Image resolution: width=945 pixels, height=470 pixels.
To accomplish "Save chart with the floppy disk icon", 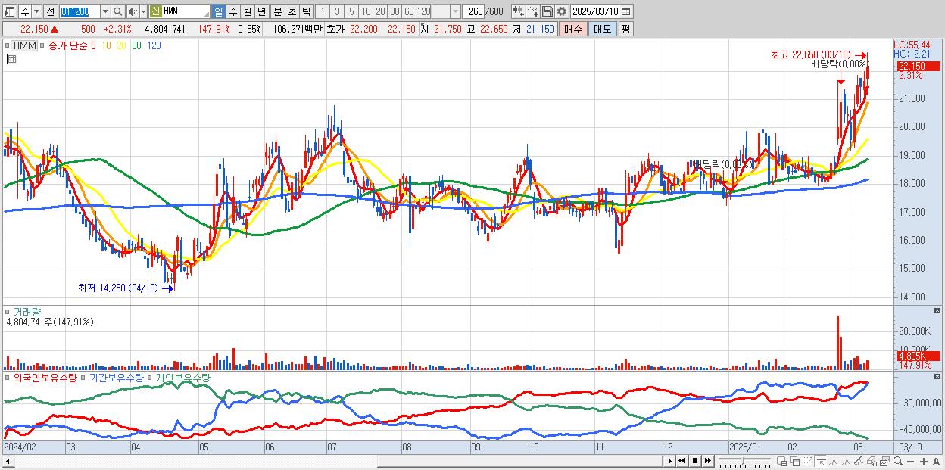I will tap(547, 11).
